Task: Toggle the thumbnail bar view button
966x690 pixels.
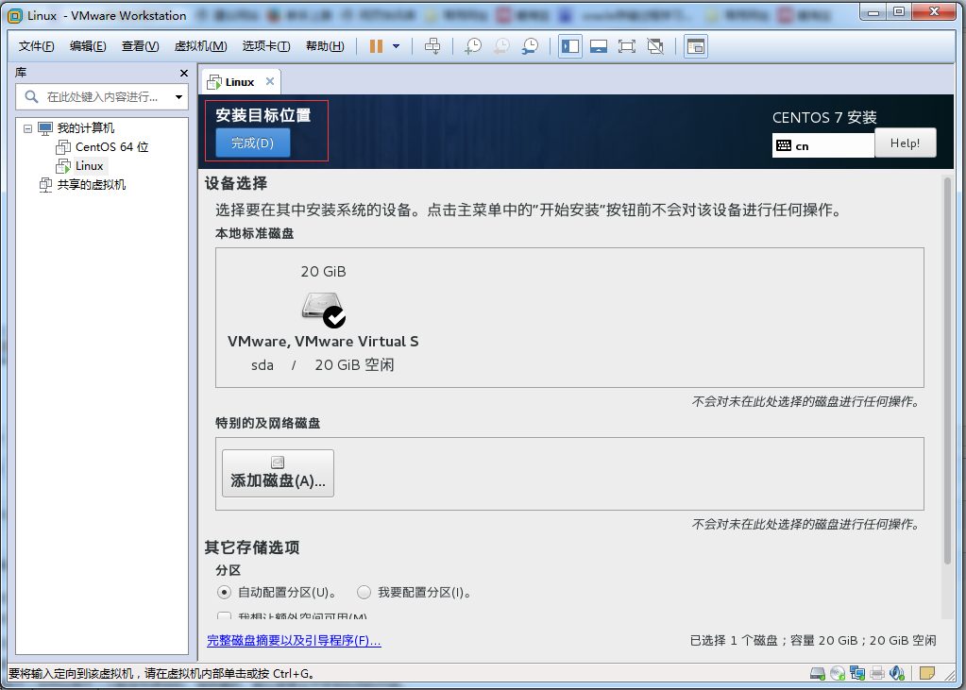Action: pyautogui.click(x=599, y=46)
